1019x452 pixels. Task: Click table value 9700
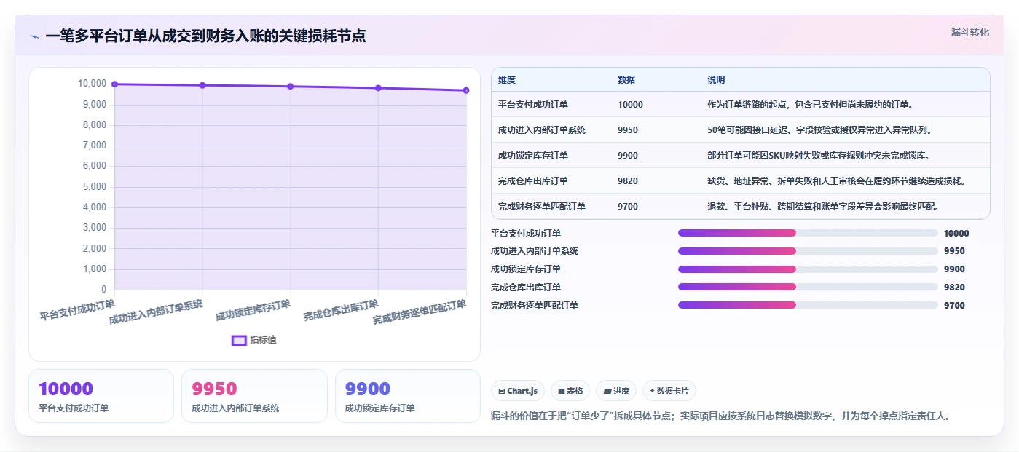click(628, 206)
